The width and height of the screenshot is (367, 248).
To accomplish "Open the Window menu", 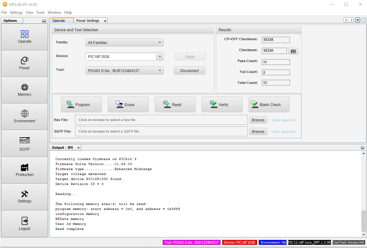I will (x=54, y=12).
